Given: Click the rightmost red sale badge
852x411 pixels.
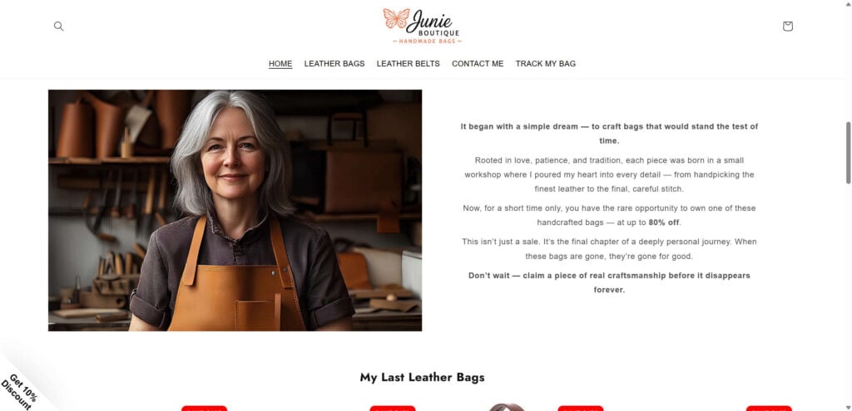Looking at the screenshot, I should pyautogui.click(x=769, y=409).
